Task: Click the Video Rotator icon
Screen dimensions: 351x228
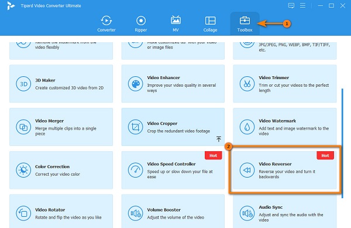Action: pyautogui.click(x=23, y=213)
